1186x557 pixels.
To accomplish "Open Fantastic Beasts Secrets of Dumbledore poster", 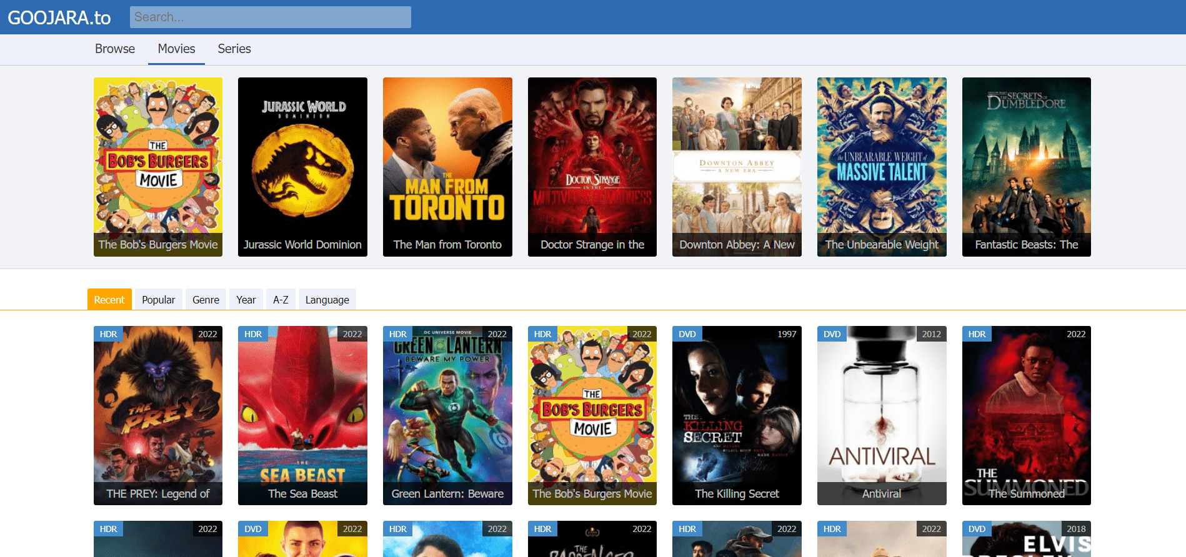I will tap(1027, 167).
